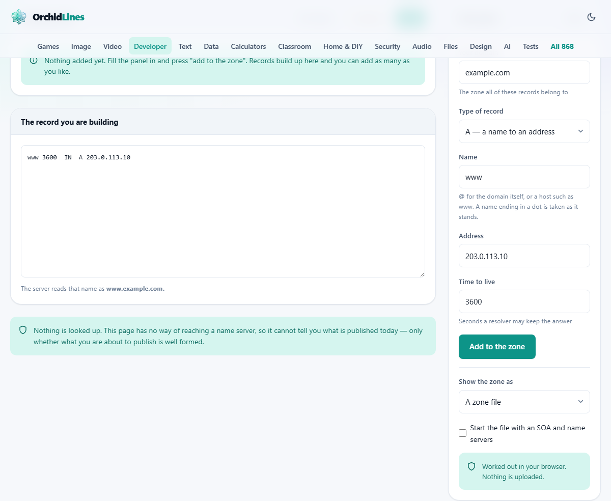This screenshot has width=611, height=501.
Task: Go to the OrchidLines home link
Action: point(48,17)
